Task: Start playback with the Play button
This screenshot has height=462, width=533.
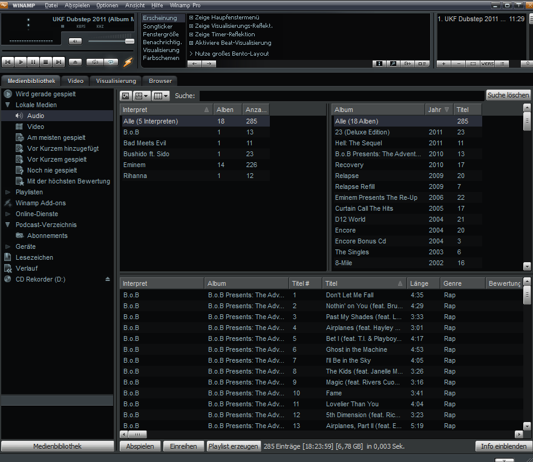Action: point(21,62)
